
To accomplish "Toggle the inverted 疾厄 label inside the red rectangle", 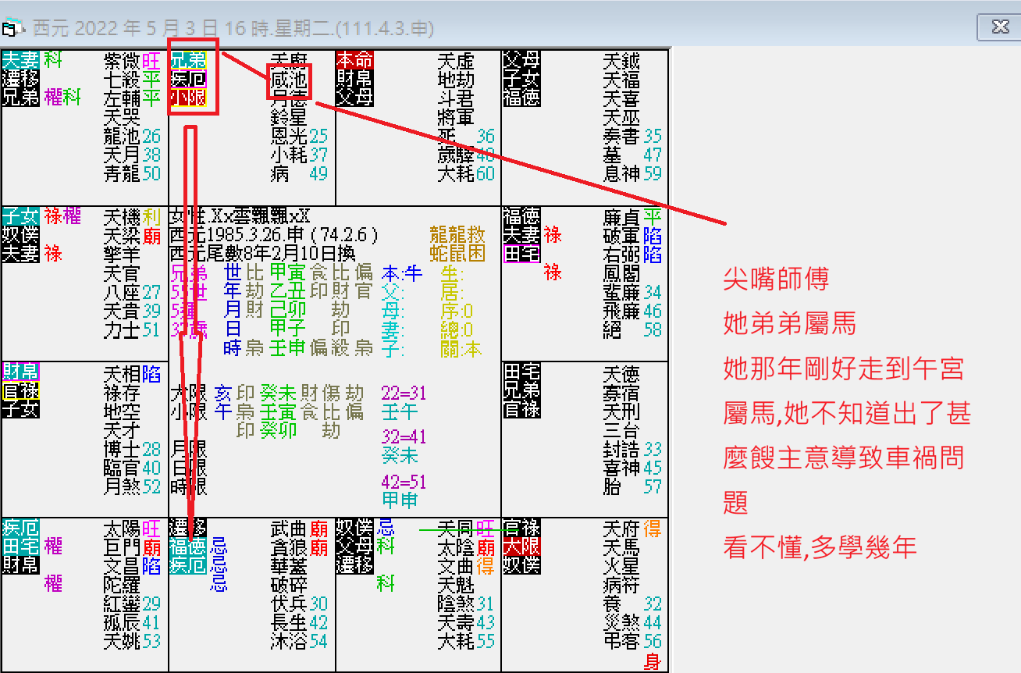I will pos(187,78).
